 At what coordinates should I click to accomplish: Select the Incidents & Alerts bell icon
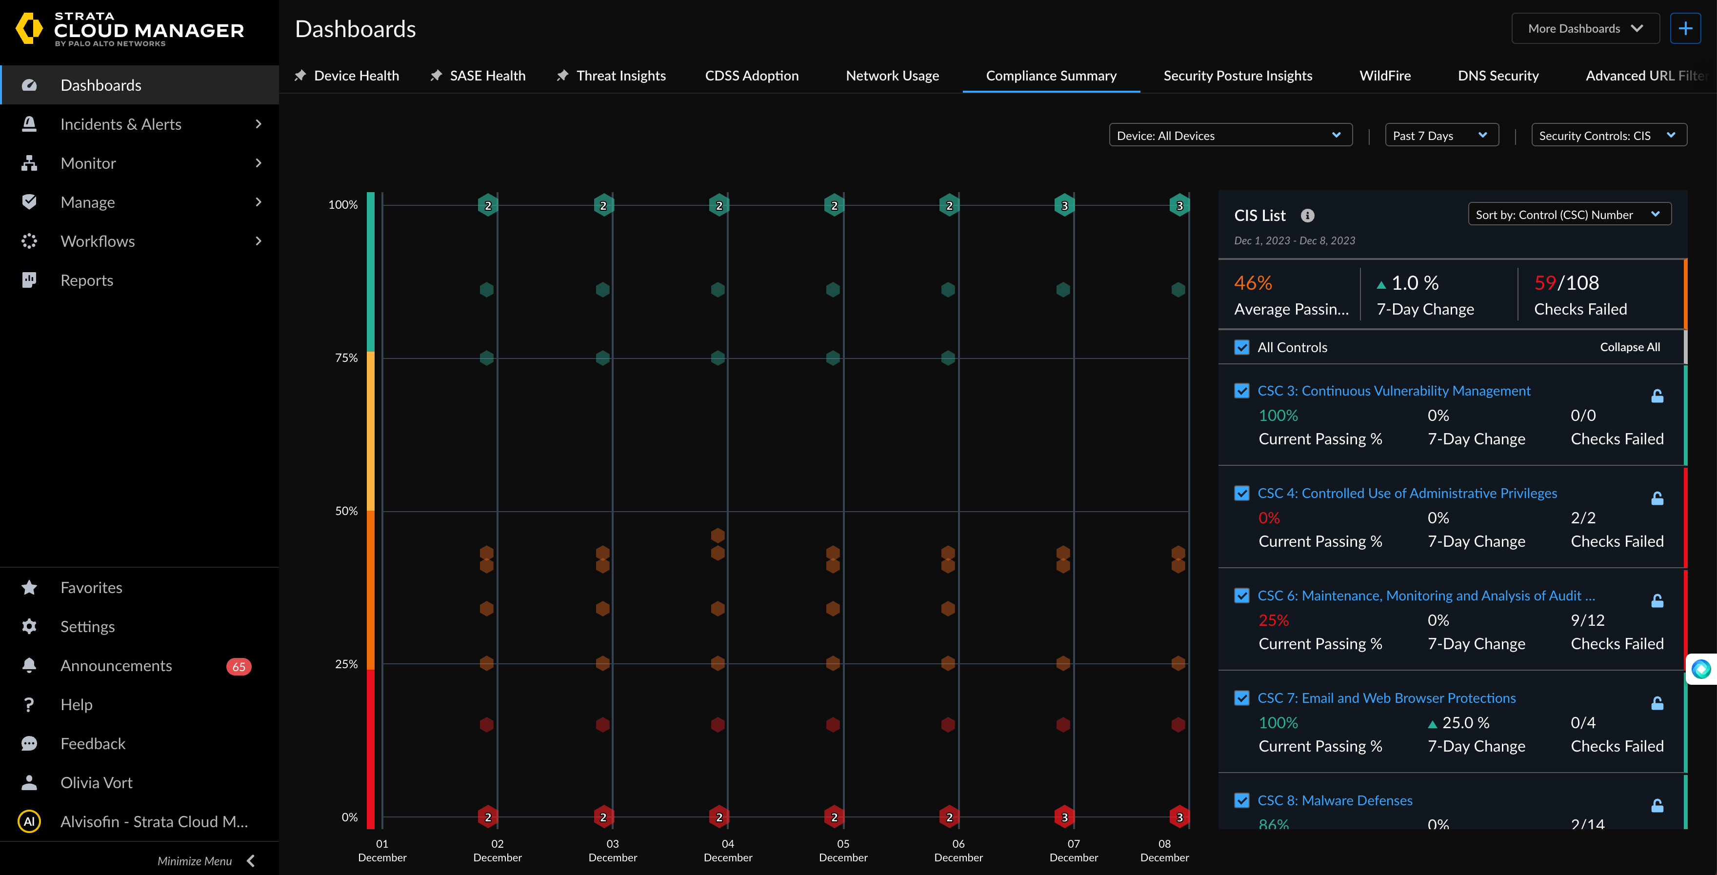tap(29, 124)
